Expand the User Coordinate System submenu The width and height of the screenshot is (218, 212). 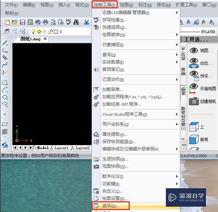[x=140, y=124]
